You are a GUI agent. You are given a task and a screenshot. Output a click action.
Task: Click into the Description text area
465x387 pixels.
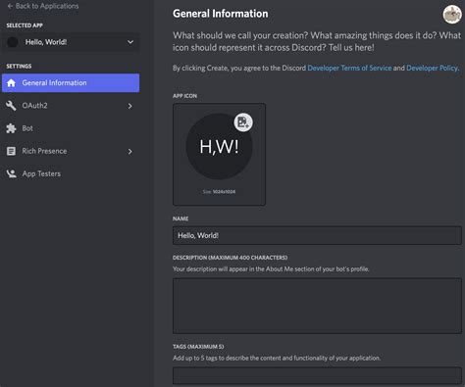tap(317, 306)
